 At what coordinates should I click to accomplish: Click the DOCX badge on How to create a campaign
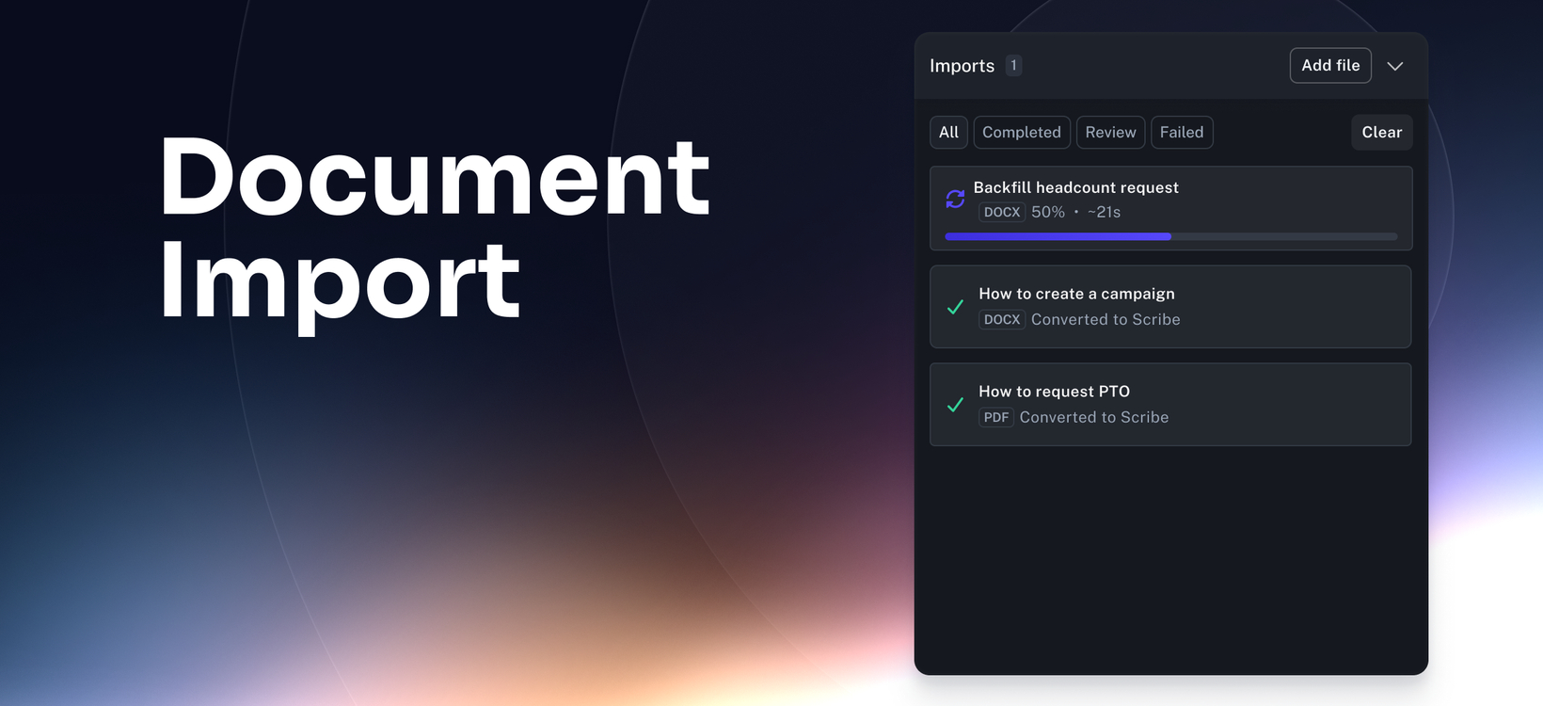pyautogui.click(x=1002, y=319)
